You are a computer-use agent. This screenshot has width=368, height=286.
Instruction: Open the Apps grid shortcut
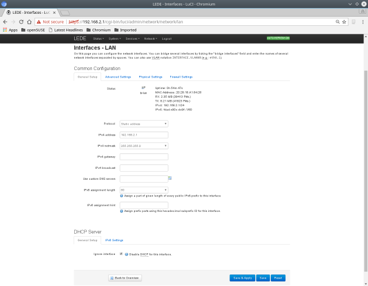[x=10, y=30]
